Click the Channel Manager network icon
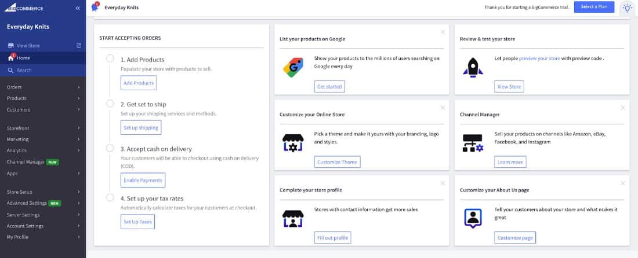The width and height of the screenshot is (638, 258). (473, 143)
